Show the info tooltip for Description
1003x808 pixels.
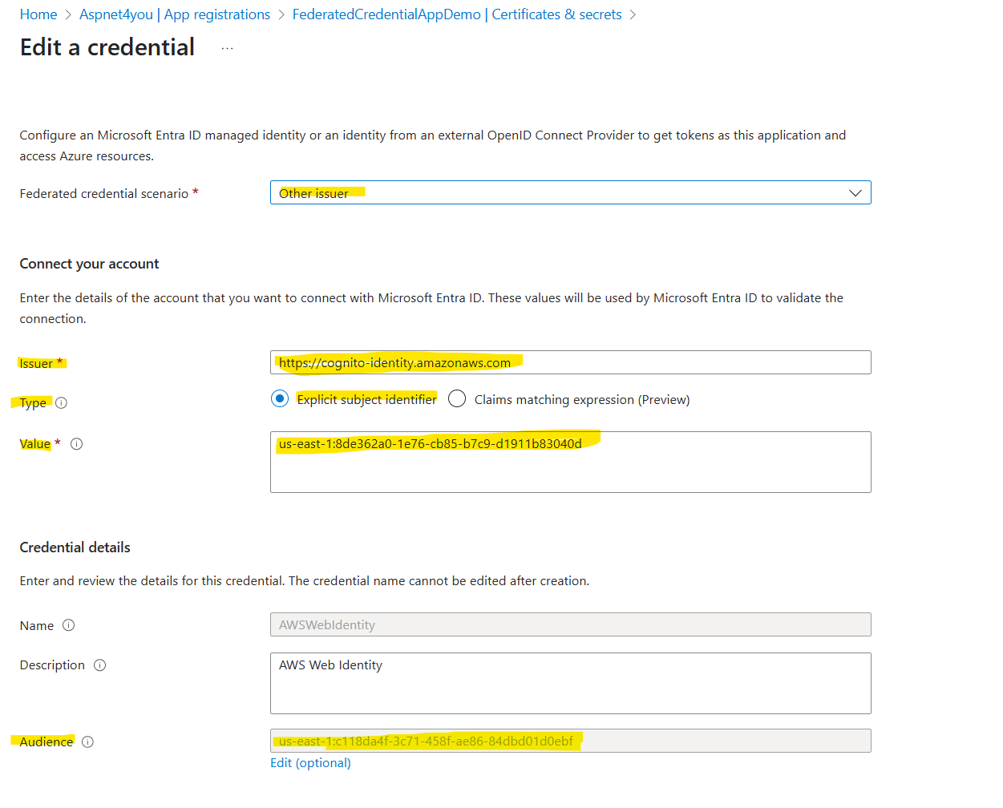coord(100,665)
